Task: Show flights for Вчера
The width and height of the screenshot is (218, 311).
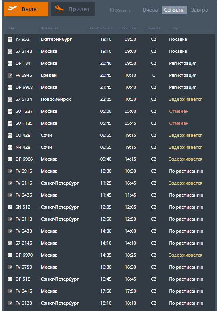Action: click(x=150, y=10)
